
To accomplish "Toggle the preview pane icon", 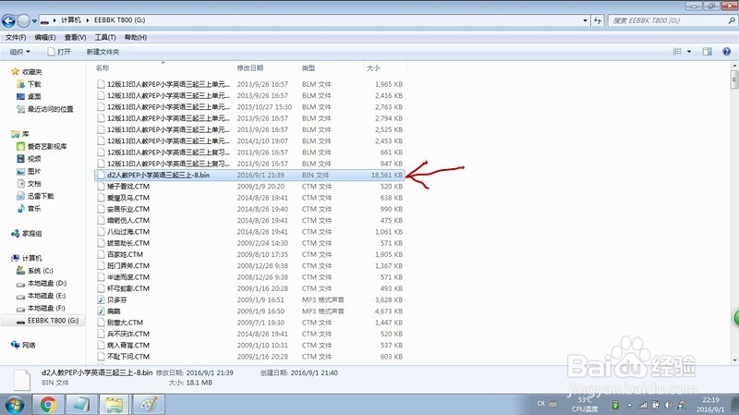I will click(x=707, y=52).
